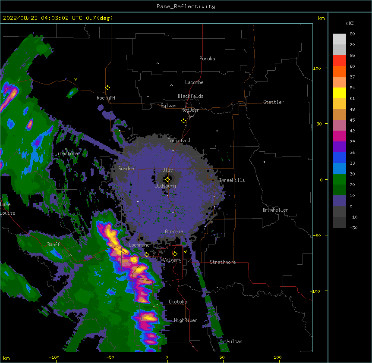Screen dimensions: 372x363
Task: Click the -30 value on dBZ legend
Action: (x=353, y=228)
